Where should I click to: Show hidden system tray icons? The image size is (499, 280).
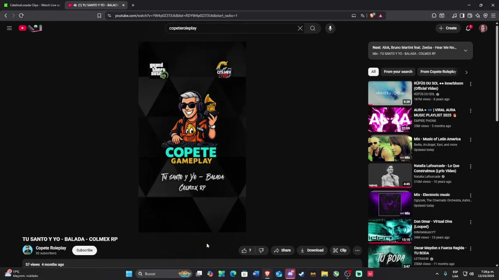click(437, 274)
